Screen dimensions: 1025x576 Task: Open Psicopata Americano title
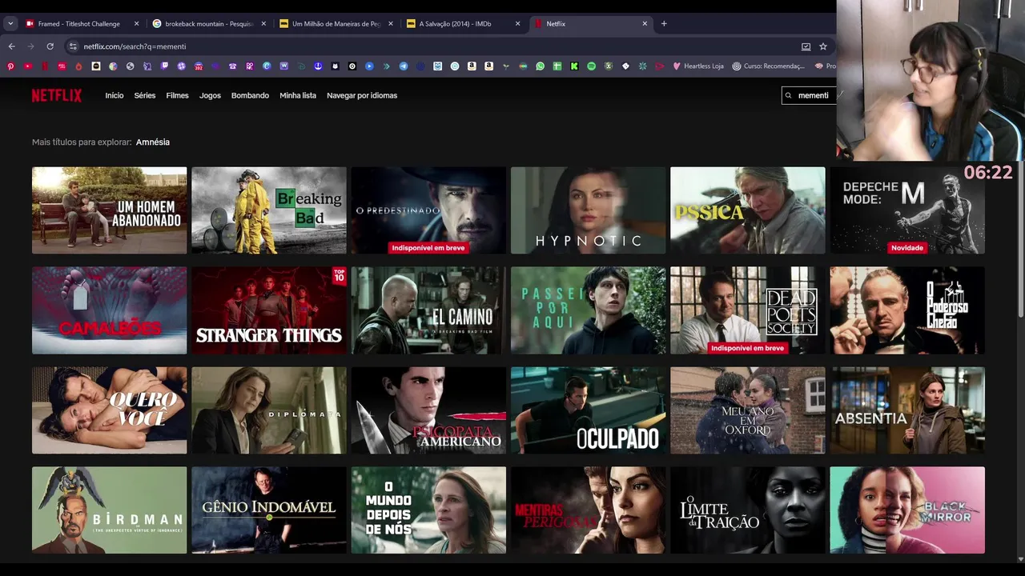428,410
